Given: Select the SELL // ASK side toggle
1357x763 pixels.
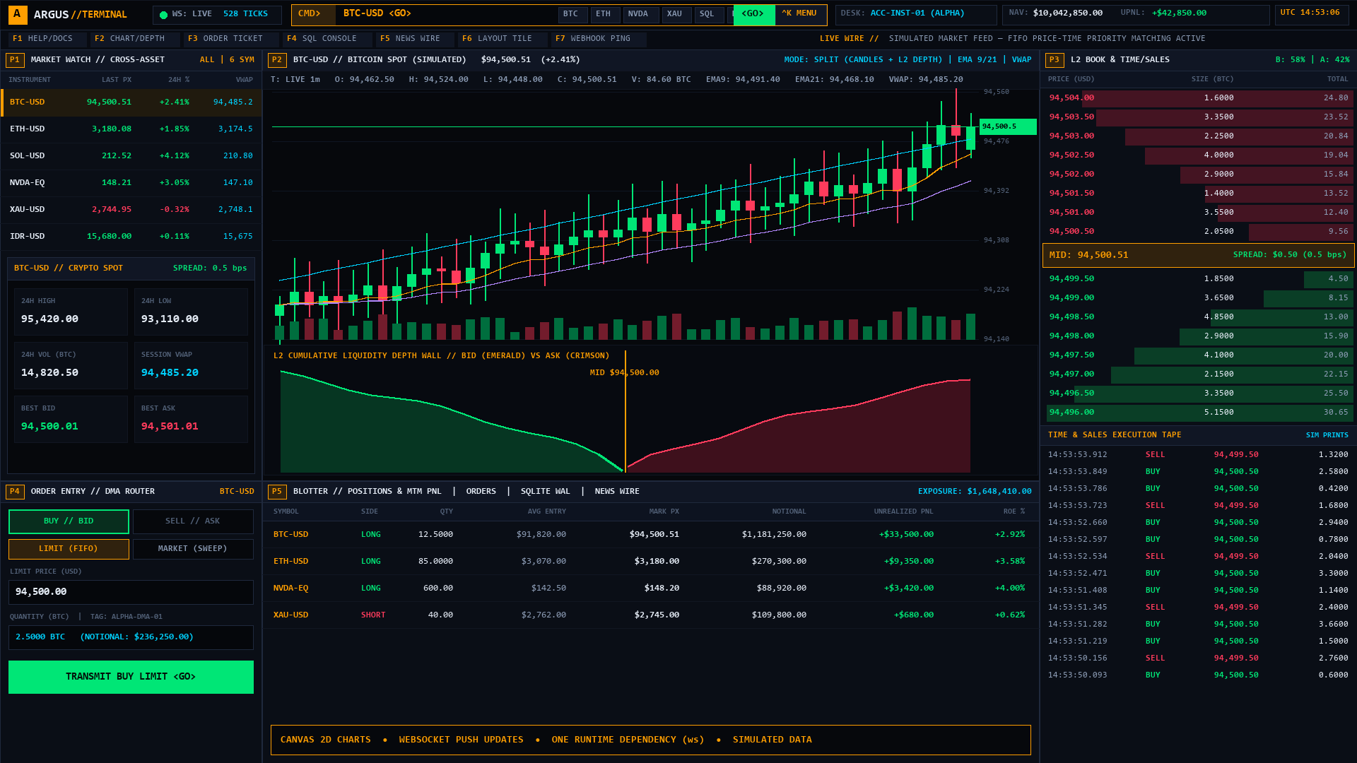Looking at the screenshot, I should (x=193, y=521).
